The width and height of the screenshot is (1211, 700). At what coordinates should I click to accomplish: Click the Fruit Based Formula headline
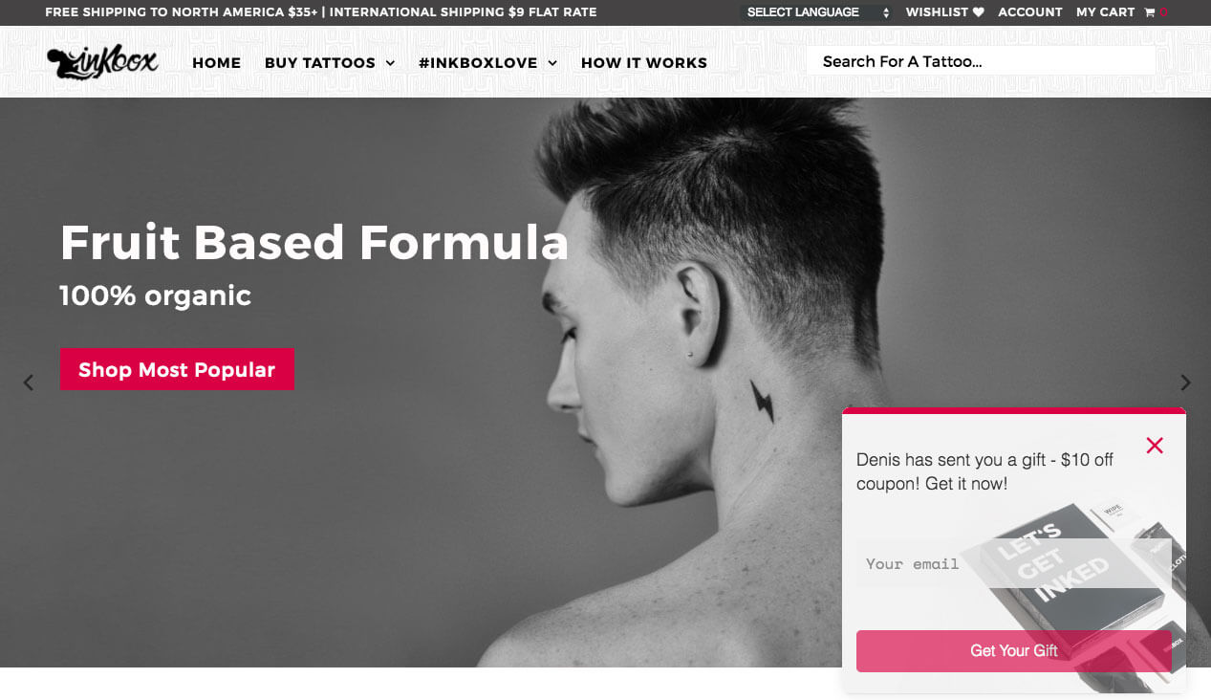coord(314,242)
